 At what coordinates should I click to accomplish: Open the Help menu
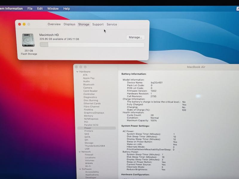(x=66, y=9)
